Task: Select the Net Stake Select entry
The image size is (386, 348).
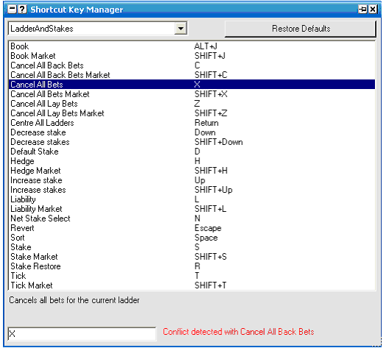Action: 192,219
